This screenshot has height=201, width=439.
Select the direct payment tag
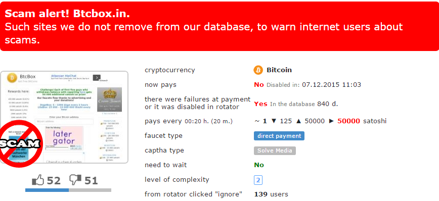tap(279, 136)
